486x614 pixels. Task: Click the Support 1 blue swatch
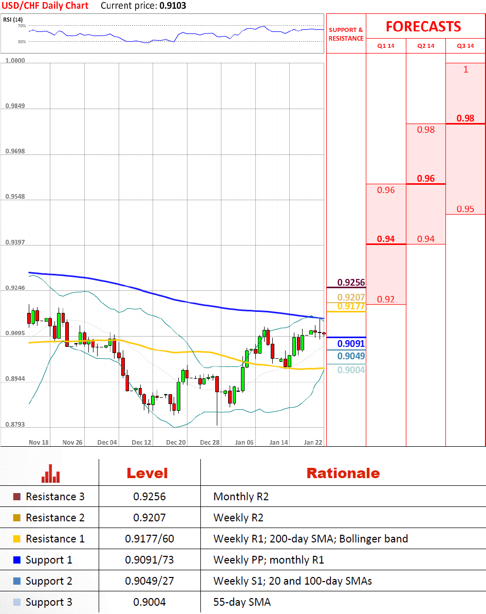[17, 560]
